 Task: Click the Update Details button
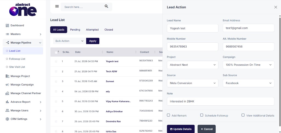point(181,129)
